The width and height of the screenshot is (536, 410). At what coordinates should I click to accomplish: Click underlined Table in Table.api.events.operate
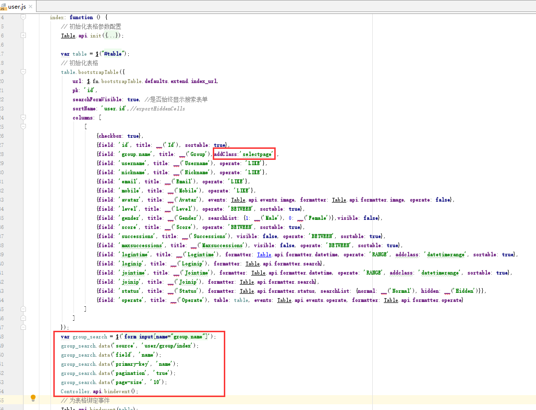[284, 300]
